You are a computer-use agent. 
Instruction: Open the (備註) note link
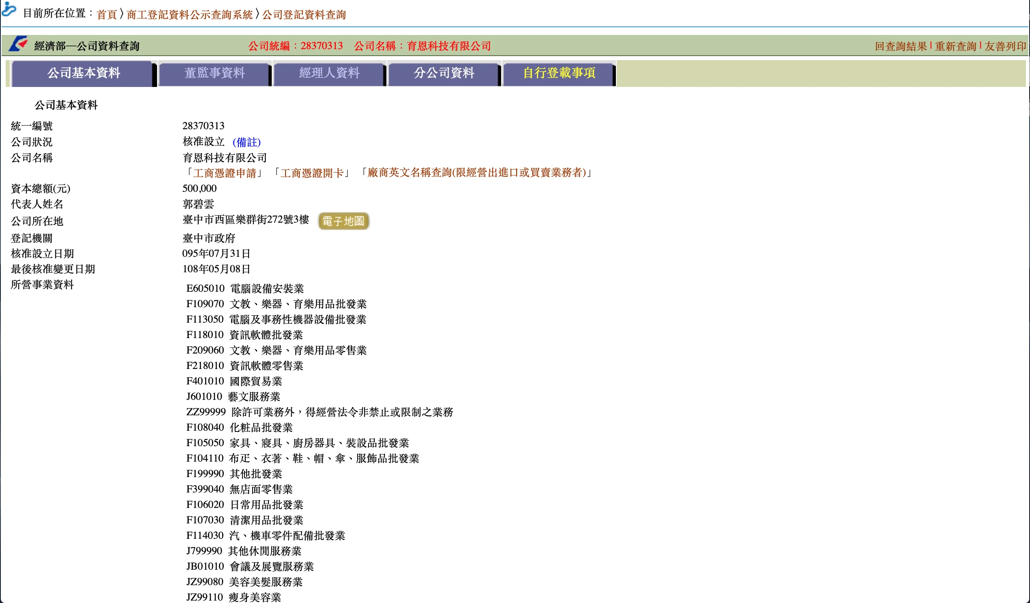click(247, 142)
